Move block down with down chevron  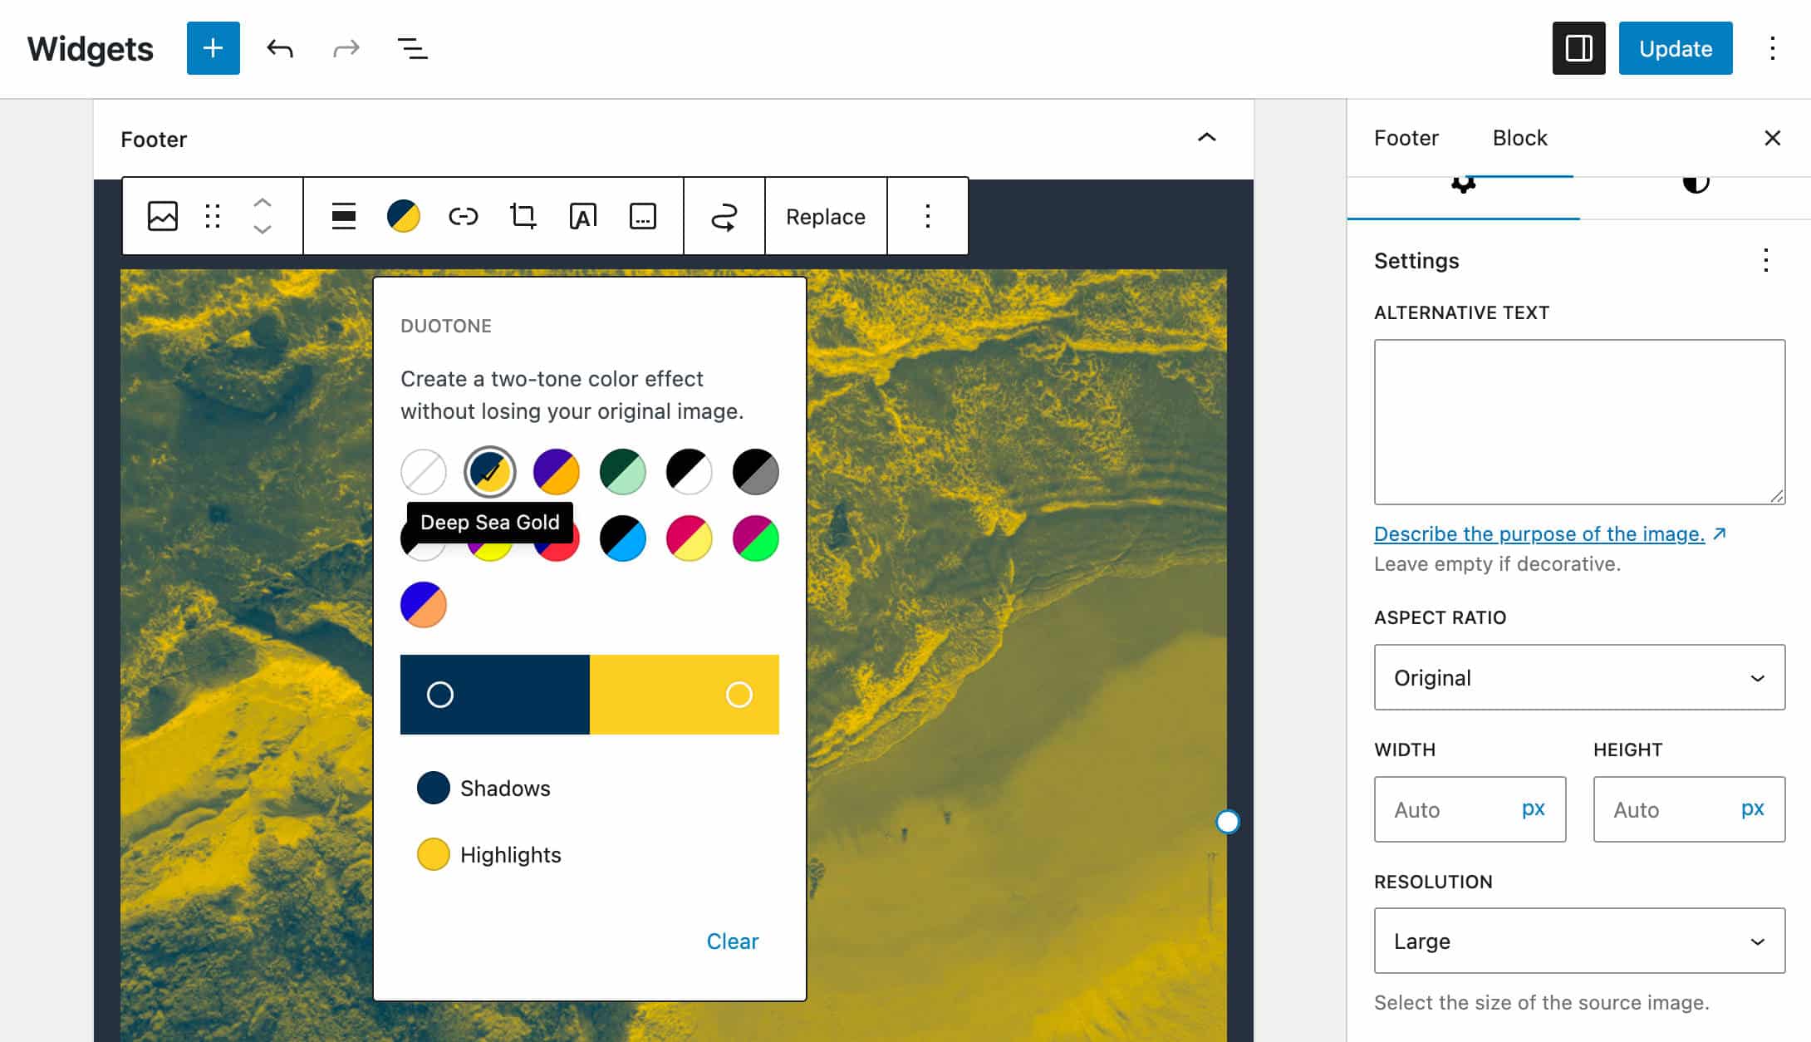tap(263, 229)
